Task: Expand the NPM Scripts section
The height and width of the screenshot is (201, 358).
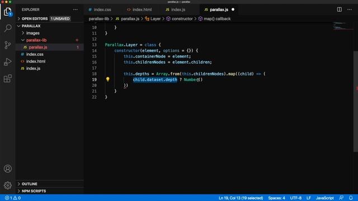Action: pyautogui.click(x=34, y=191)
